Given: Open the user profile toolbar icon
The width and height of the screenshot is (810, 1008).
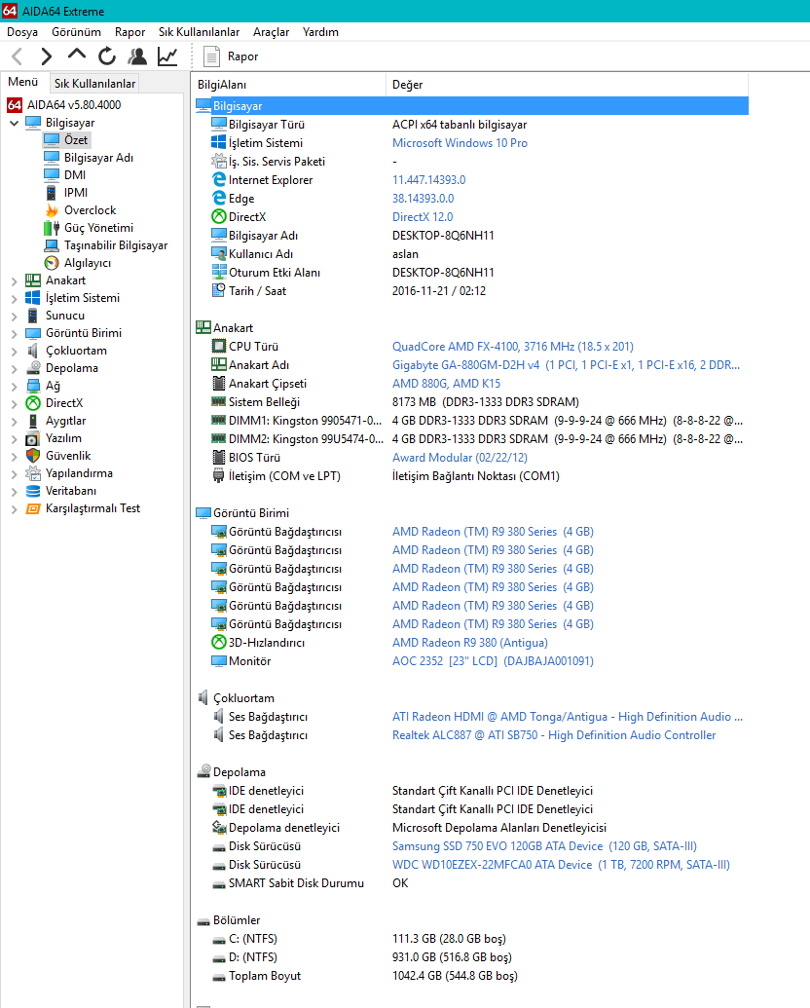Looking at the screenshot, I should tap(137, 56).
